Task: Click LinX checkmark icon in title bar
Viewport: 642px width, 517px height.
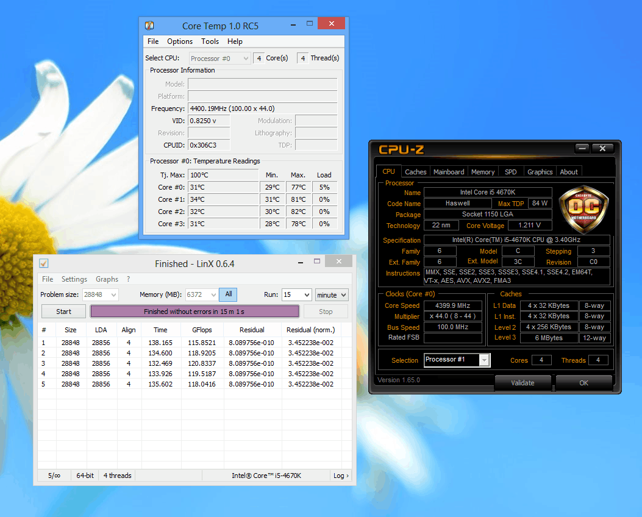Action: point(44,263)
